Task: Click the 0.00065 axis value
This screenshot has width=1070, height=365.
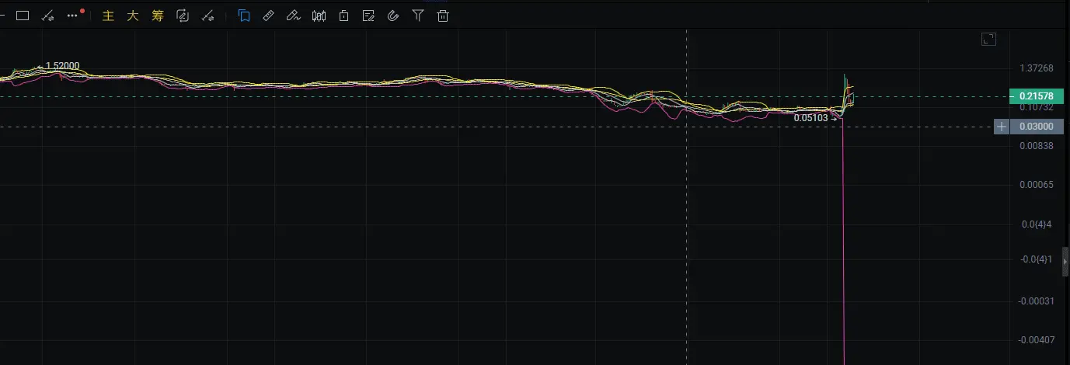Action: (1037, 185)
